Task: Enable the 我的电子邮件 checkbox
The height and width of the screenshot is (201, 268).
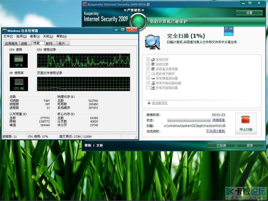Action: 148,73
